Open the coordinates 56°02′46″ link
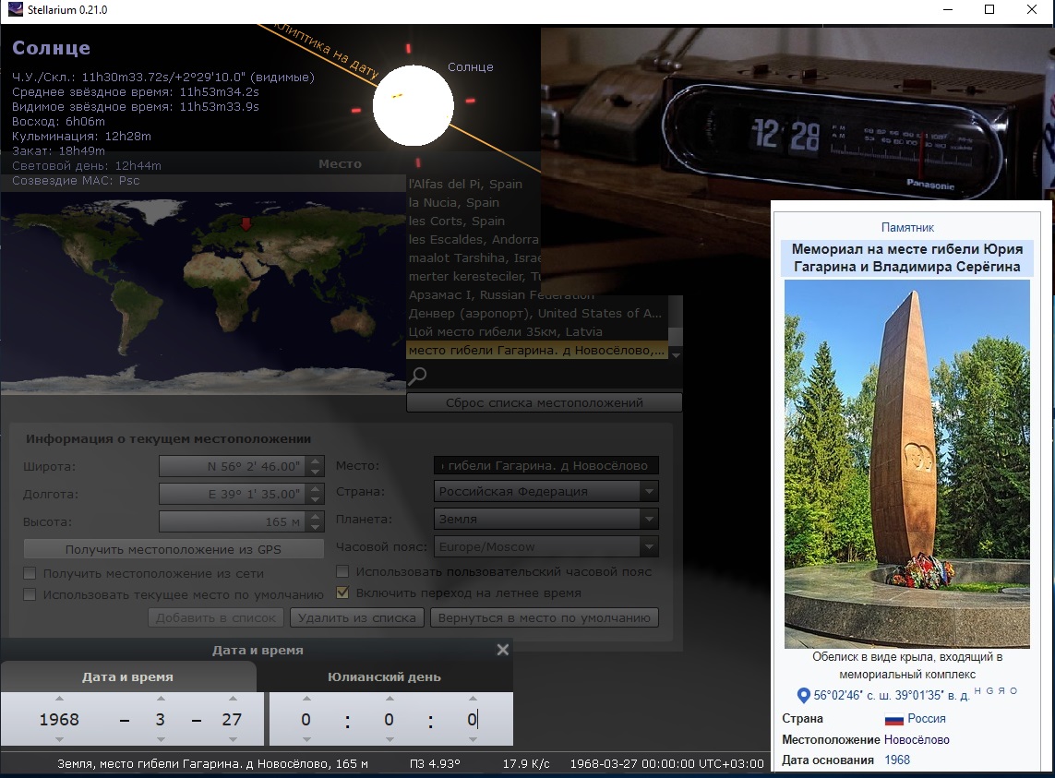This screenshot has height=778, width=1055. tap(892, 695)
